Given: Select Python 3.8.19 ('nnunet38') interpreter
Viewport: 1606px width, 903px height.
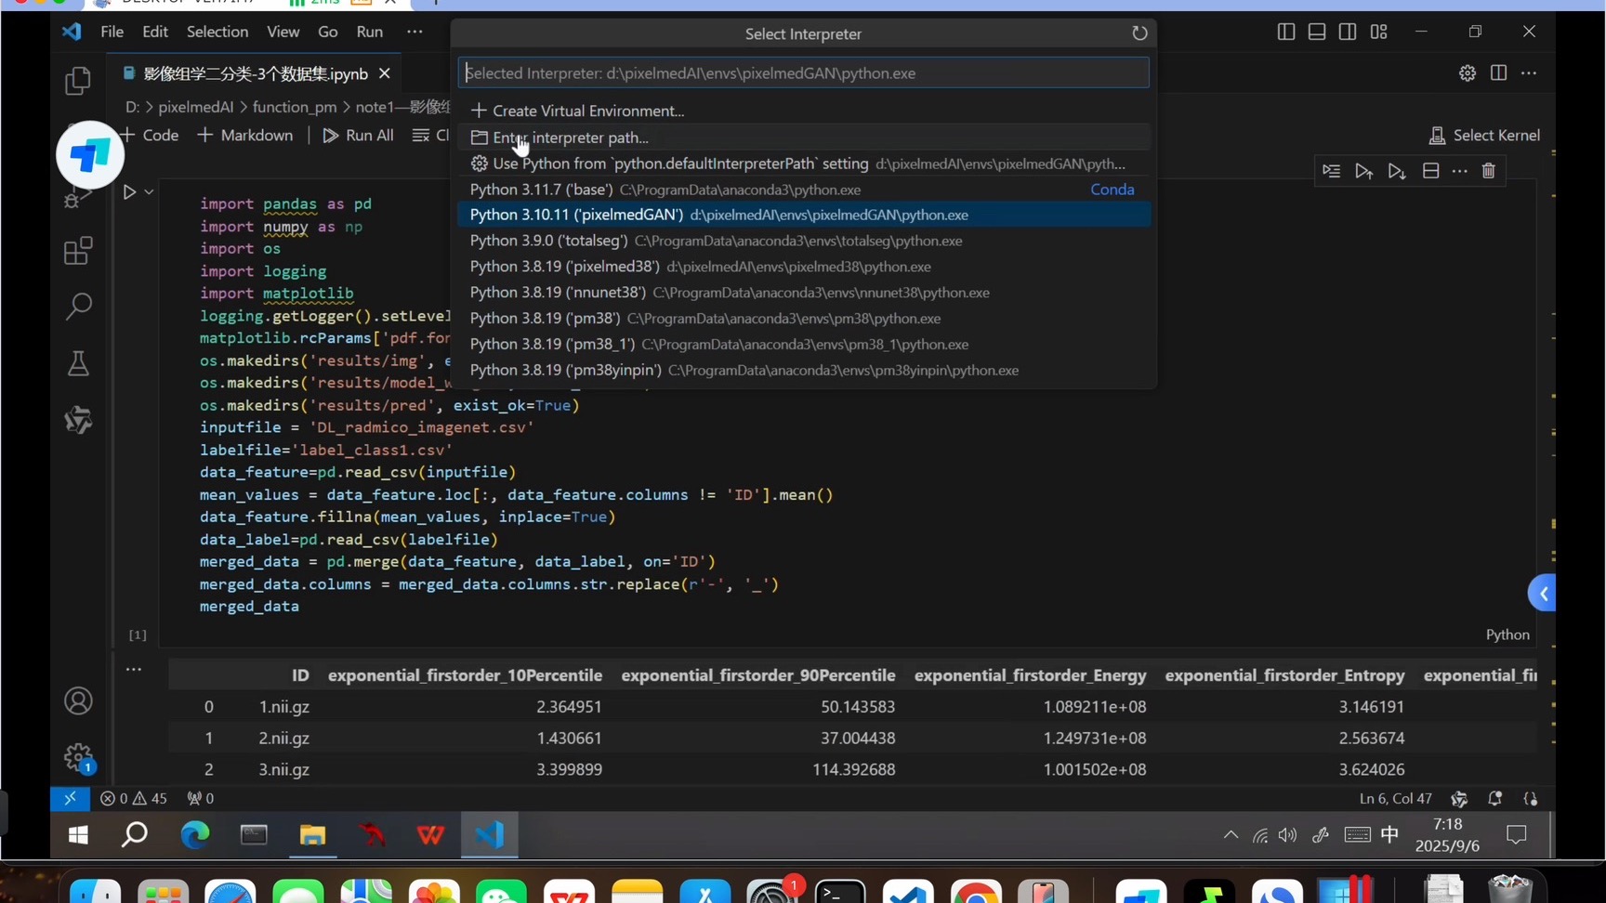Looking at the screenshot, I should tap(804, 293).
